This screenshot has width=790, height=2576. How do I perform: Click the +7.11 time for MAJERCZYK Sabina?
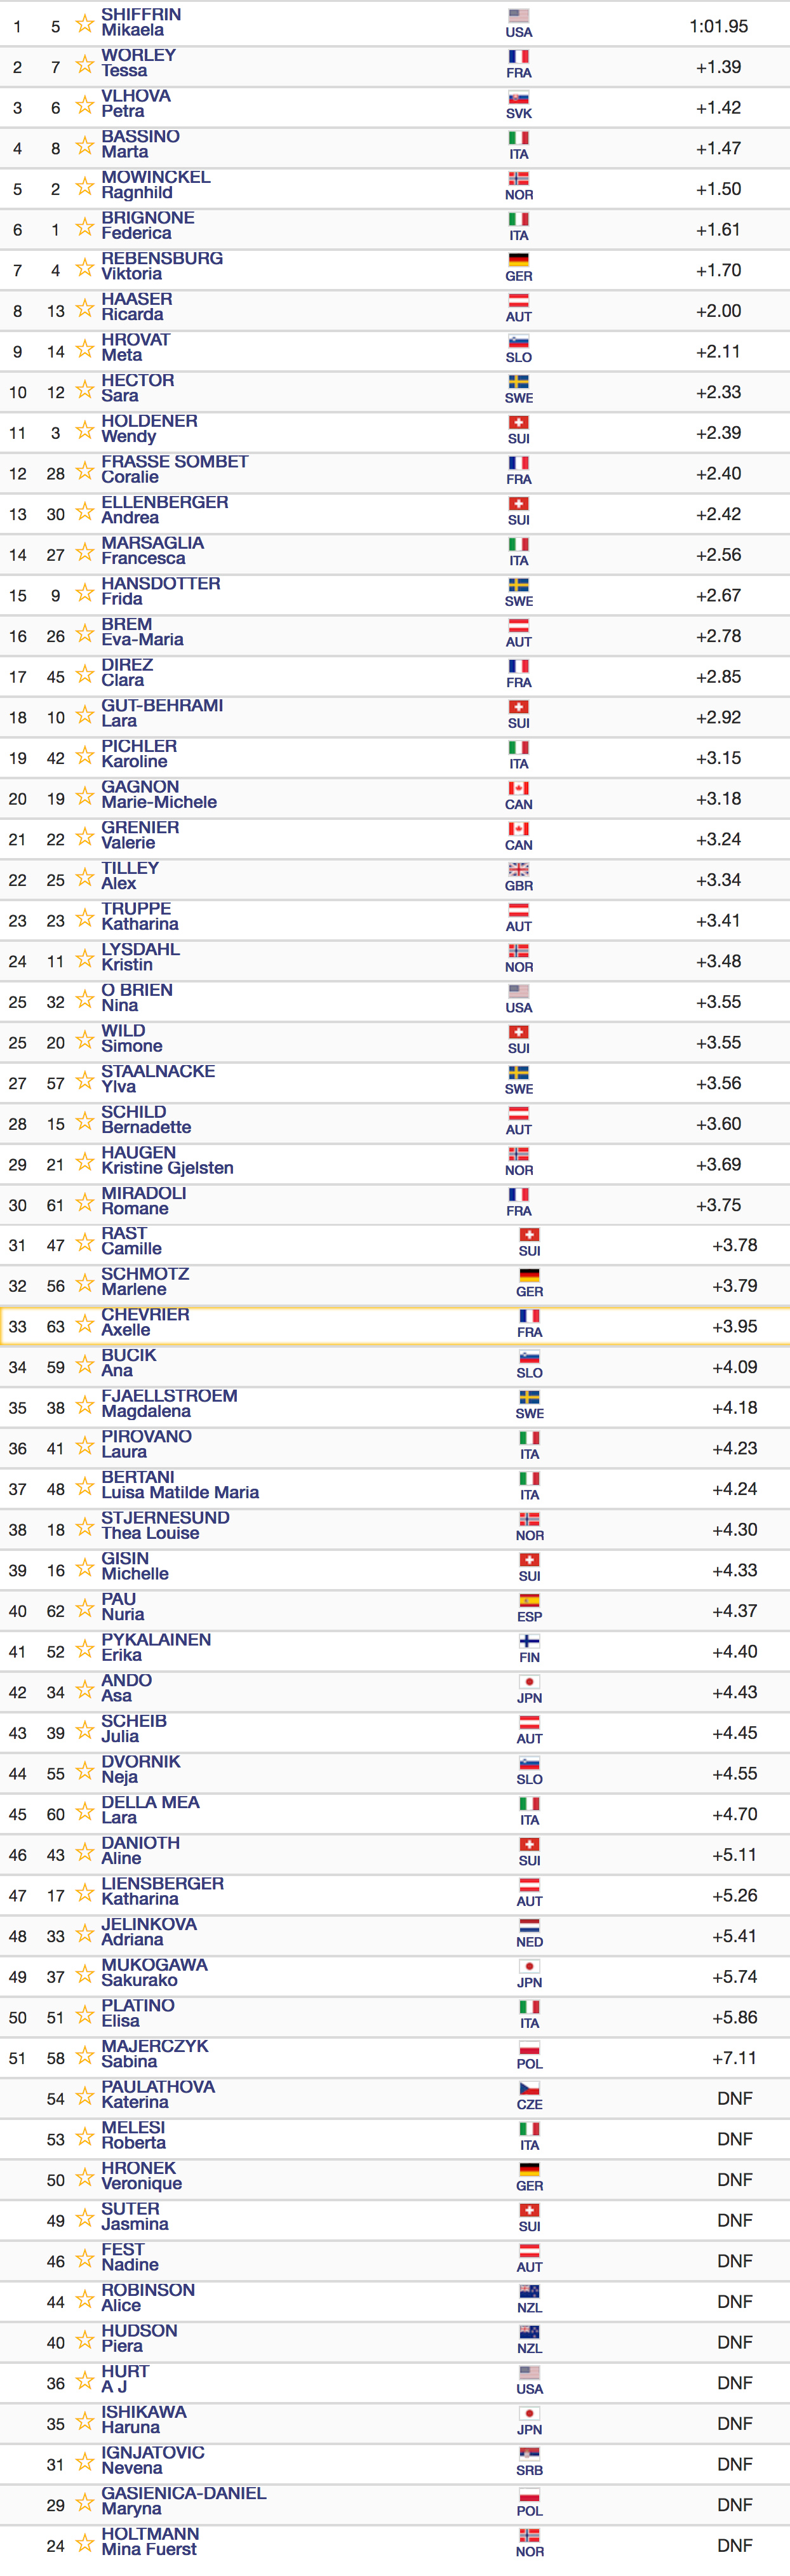(734, 2057)
